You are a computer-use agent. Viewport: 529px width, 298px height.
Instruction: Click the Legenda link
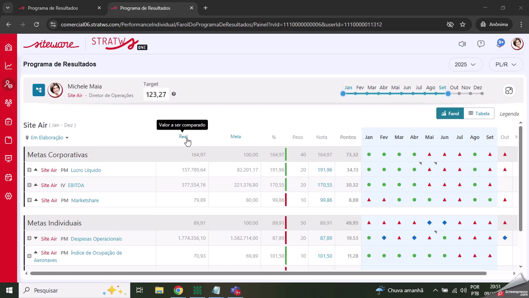click(509, 114)
